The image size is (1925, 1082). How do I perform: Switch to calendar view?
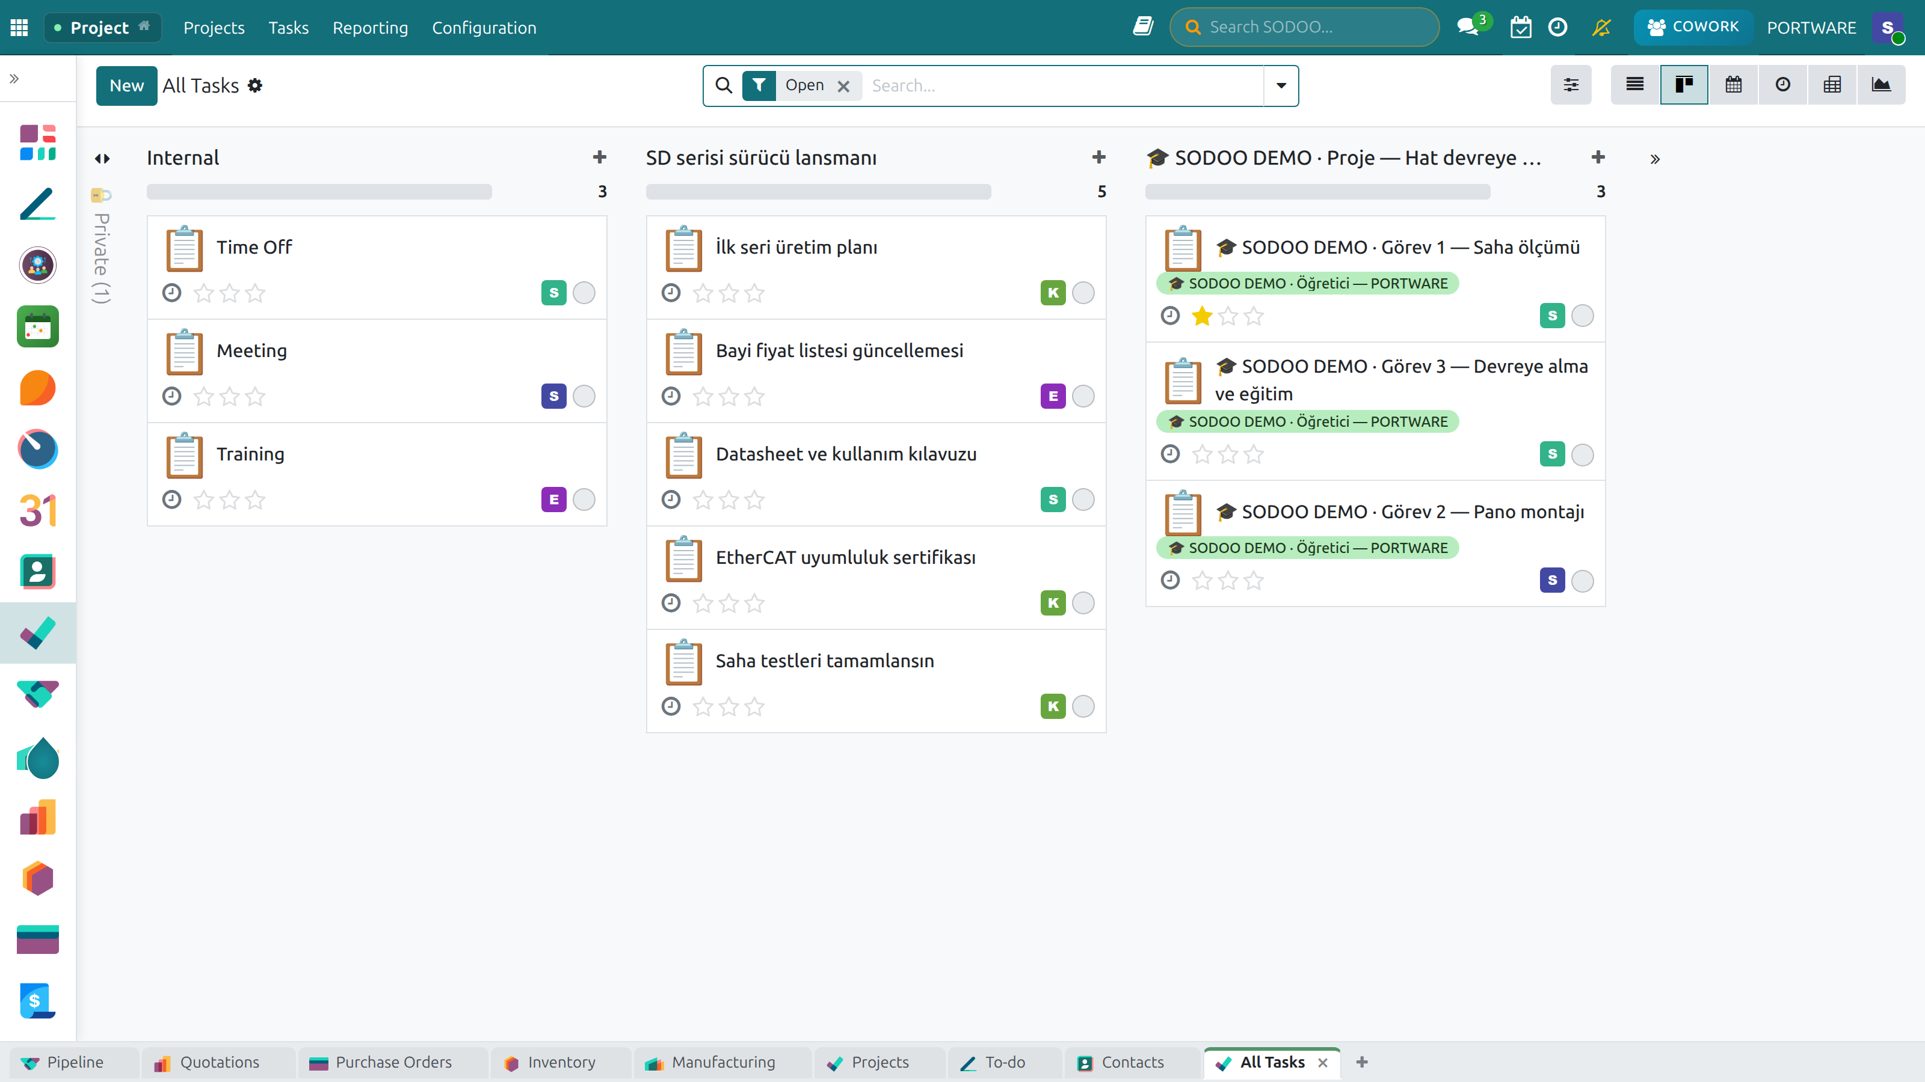(x=1733, y=84)
